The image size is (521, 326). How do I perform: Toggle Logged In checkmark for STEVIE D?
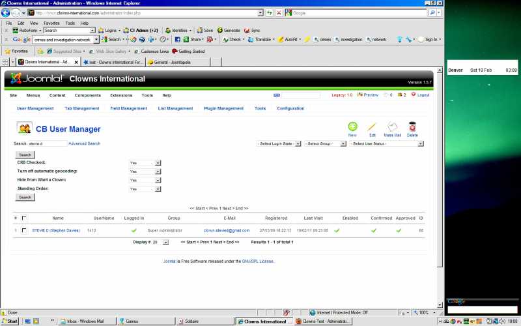pyautogui.click(x=134, y=231)
